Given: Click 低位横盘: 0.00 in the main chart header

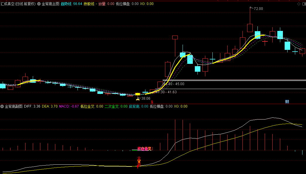Looking at the screenshot, I should click(x=127, y=4).
